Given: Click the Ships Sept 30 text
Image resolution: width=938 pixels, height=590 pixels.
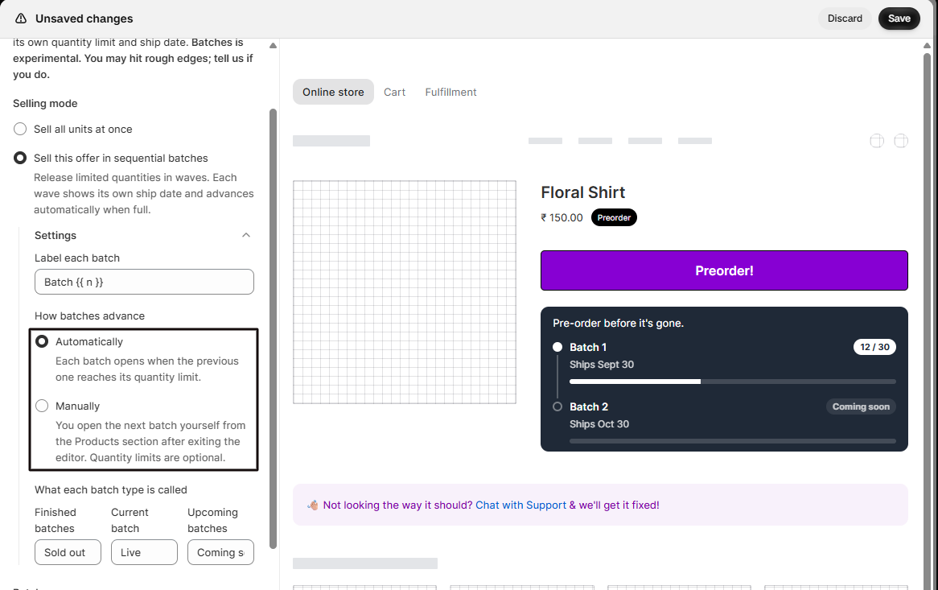Looking at the screenshot, I should tap(602, 365).
